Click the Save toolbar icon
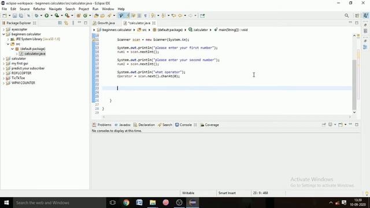The width and height of the screenshot is (370, 208). point(14,16)
